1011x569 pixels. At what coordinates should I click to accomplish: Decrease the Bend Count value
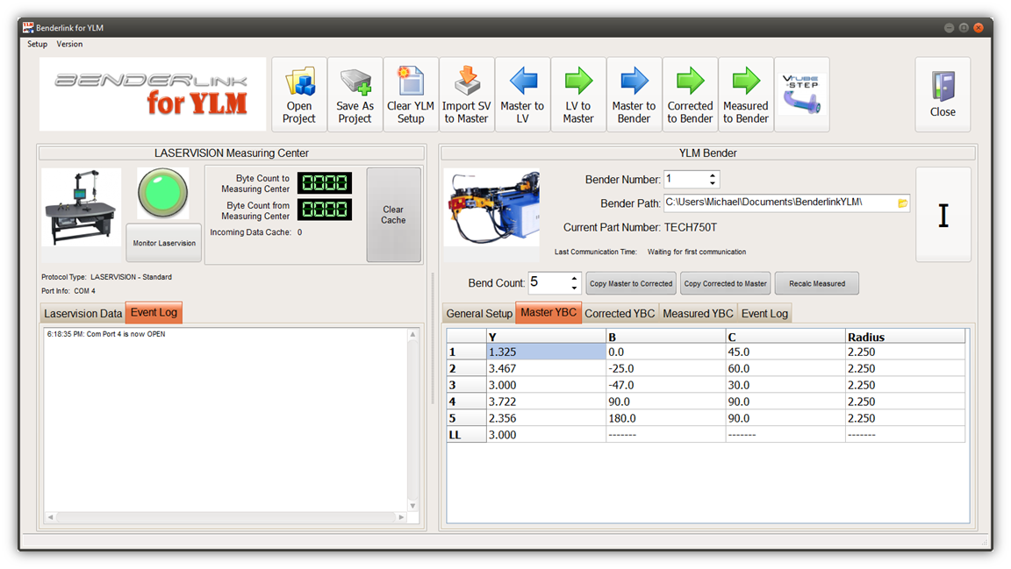coord(574,288)
